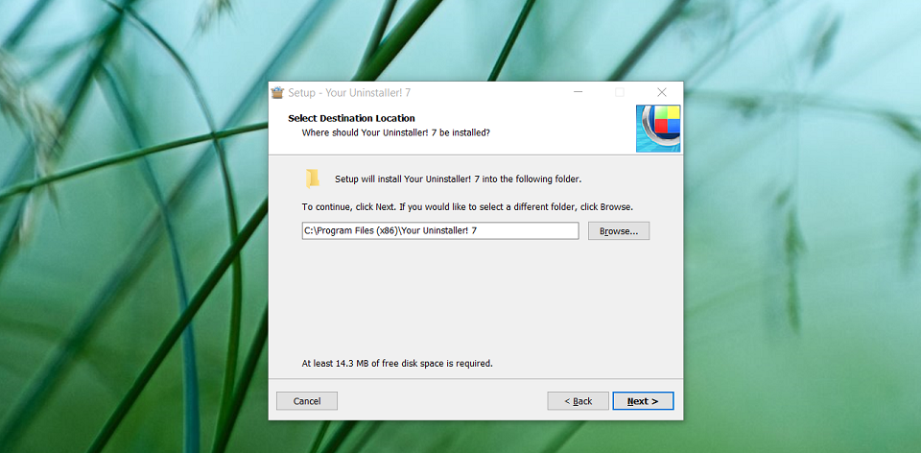Minimize the Setup window
Viewport: 921px width, 453px height.
579,92
